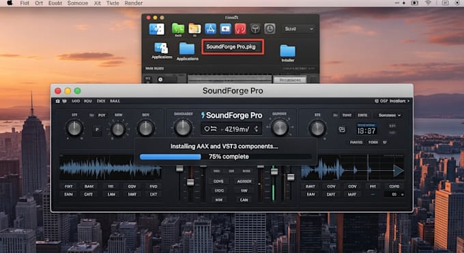Image resolution: width=464 pixels, height=253 pixels.
Task: Click the up-down stepper arrows in the center value display
Action: click(257, 129)
